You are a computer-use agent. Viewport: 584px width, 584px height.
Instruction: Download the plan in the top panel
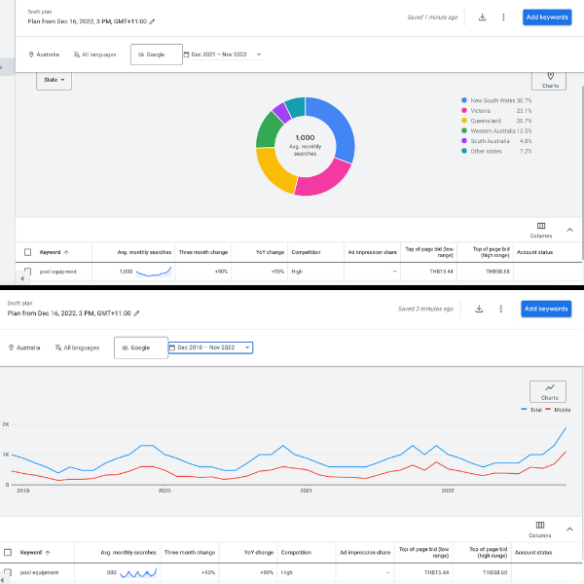482,18
